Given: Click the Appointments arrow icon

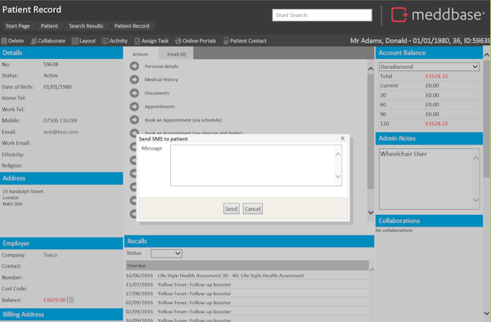Looking at the screenshot, I should [134, 106].
